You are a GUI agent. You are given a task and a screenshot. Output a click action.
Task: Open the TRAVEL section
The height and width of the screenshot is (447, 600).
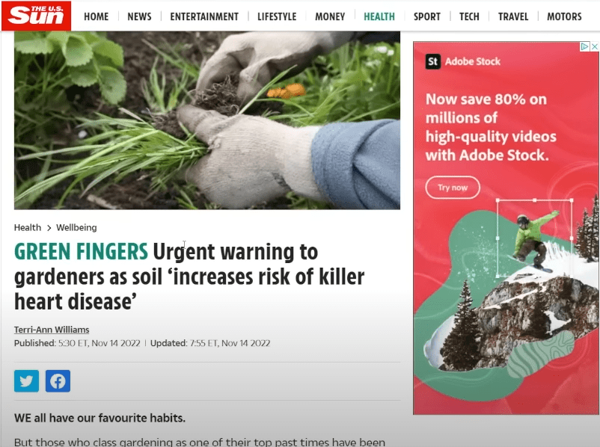[513, 17]
